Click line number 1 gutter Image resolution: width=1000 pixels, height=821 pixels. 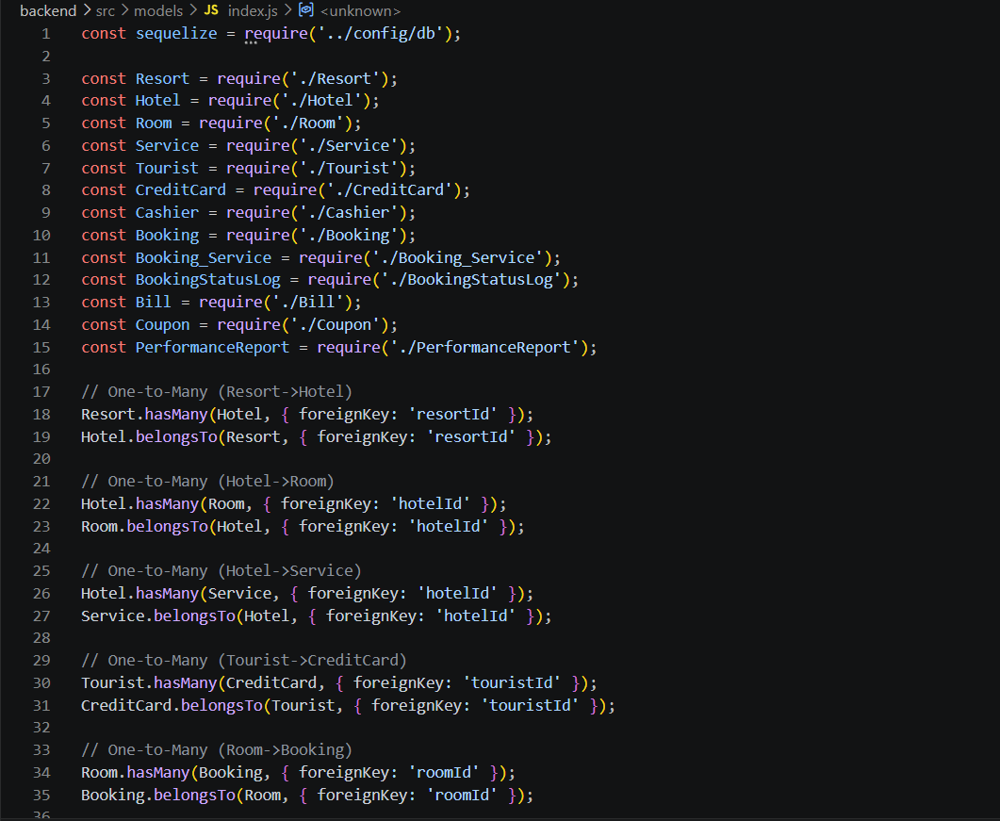(x=45, y=33)
